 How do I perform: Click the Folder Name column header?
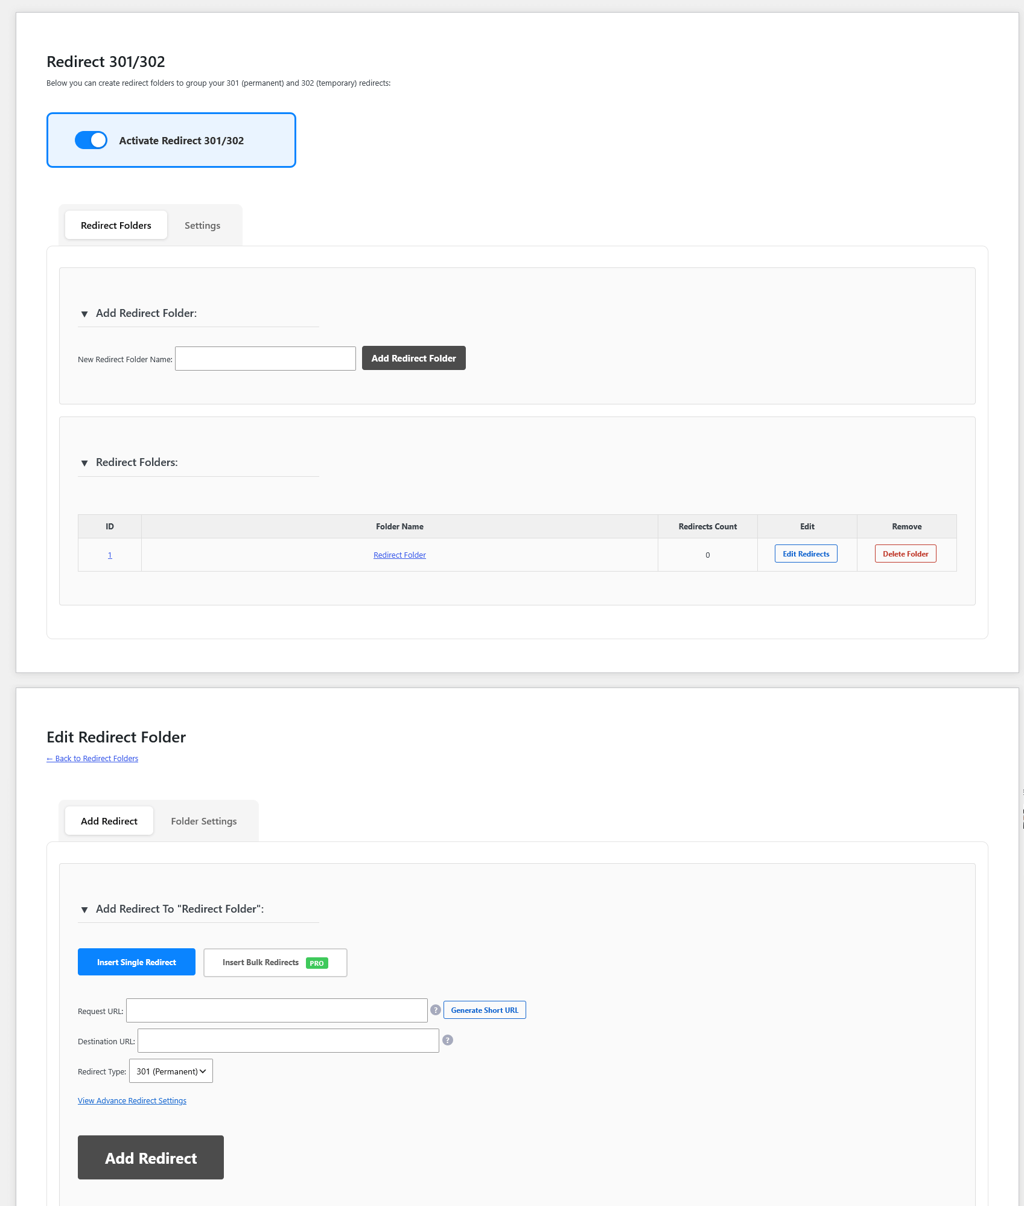coord(399,526)
